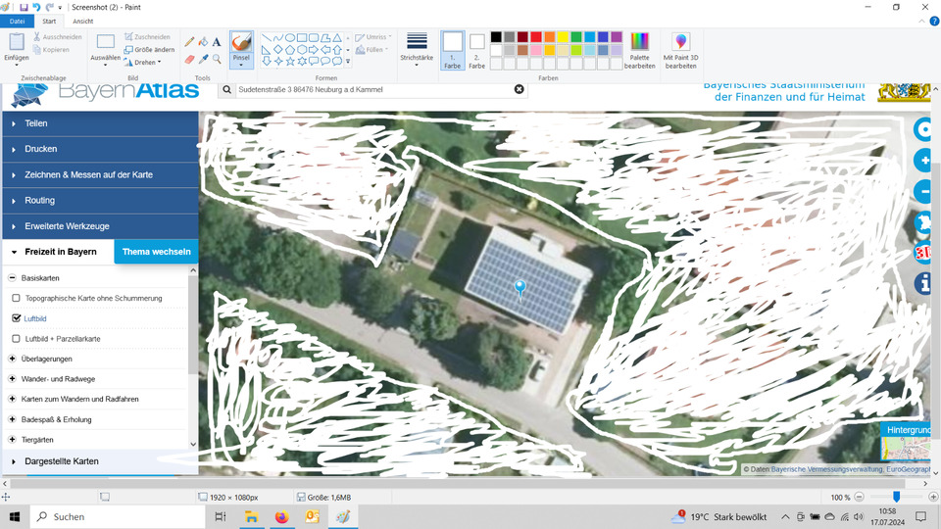The image size is (941, 529).
Task: Open Firefox from the taskbar
Action: pos(281,516)
